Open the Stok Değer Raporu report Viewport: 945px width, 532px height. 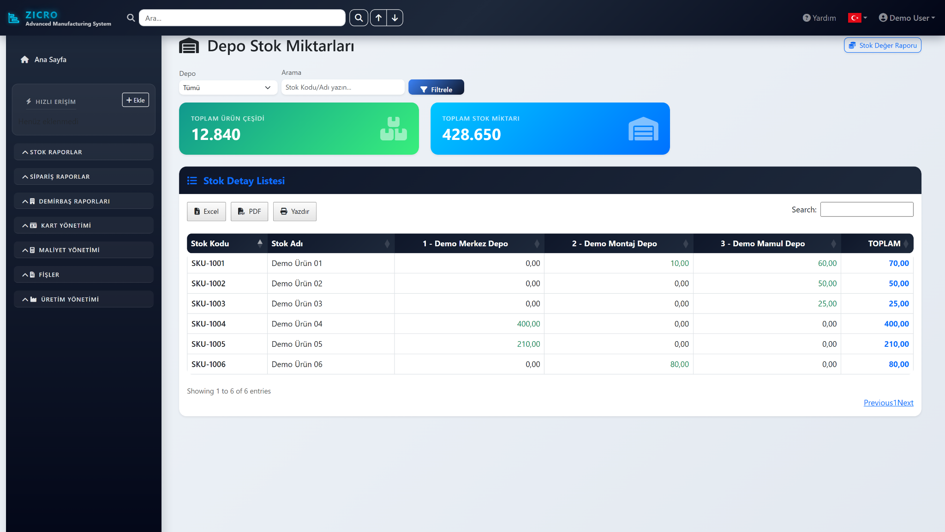coord(882,45)
